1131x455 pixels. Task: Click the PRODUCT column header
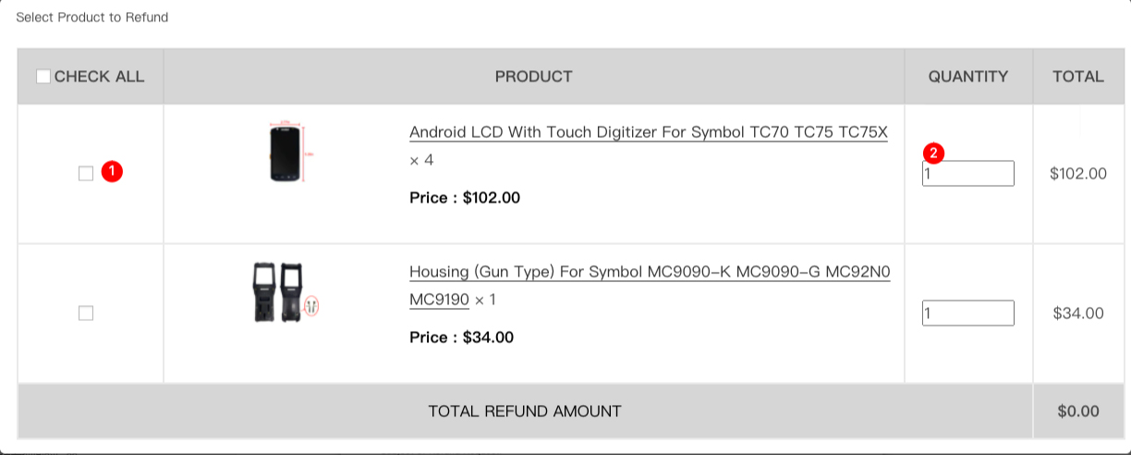pos(533,77)
